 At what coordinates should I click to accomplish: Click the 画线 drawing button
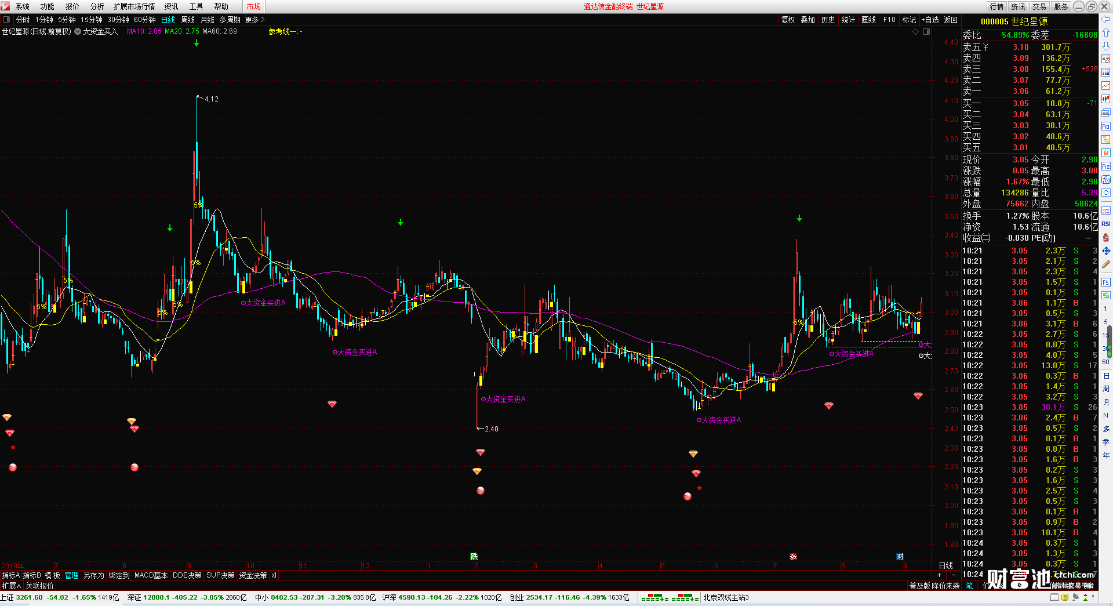869,20
